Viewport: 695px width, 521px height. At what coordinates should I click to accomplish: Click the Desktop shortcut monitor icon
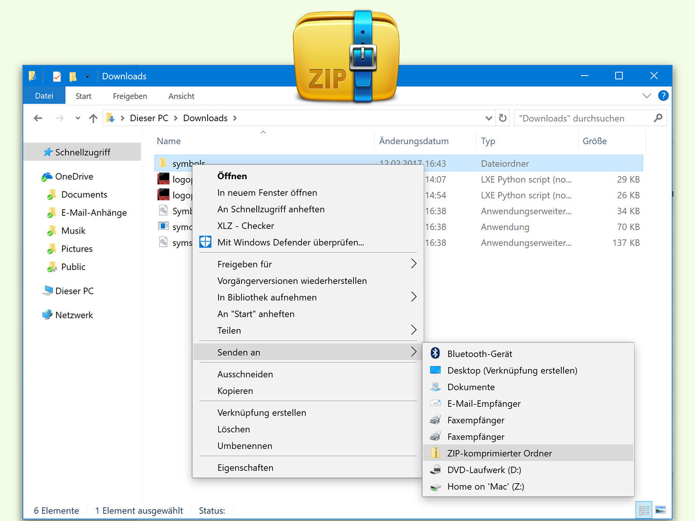pos(435,370)
